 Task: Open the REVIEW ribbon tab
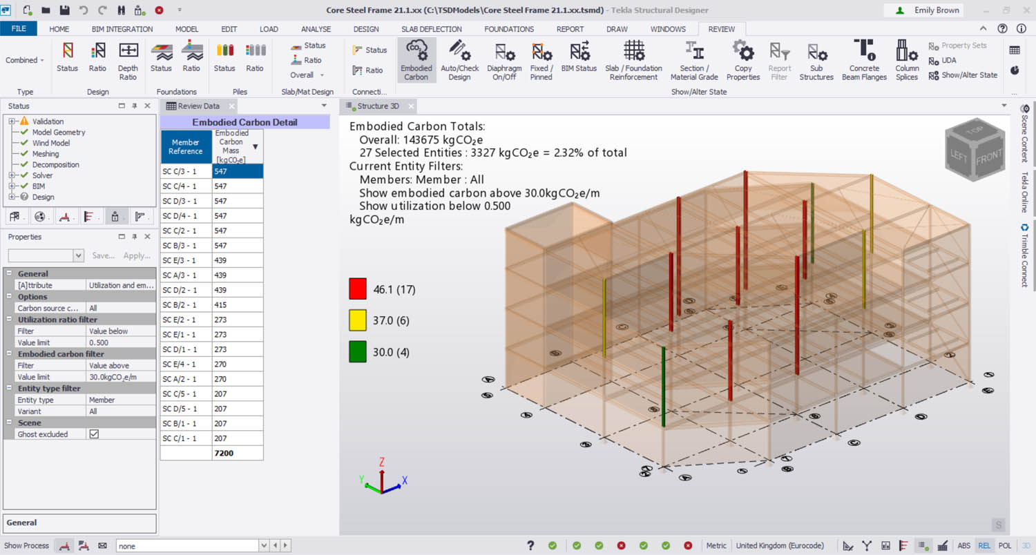click(x=722, y=29)
